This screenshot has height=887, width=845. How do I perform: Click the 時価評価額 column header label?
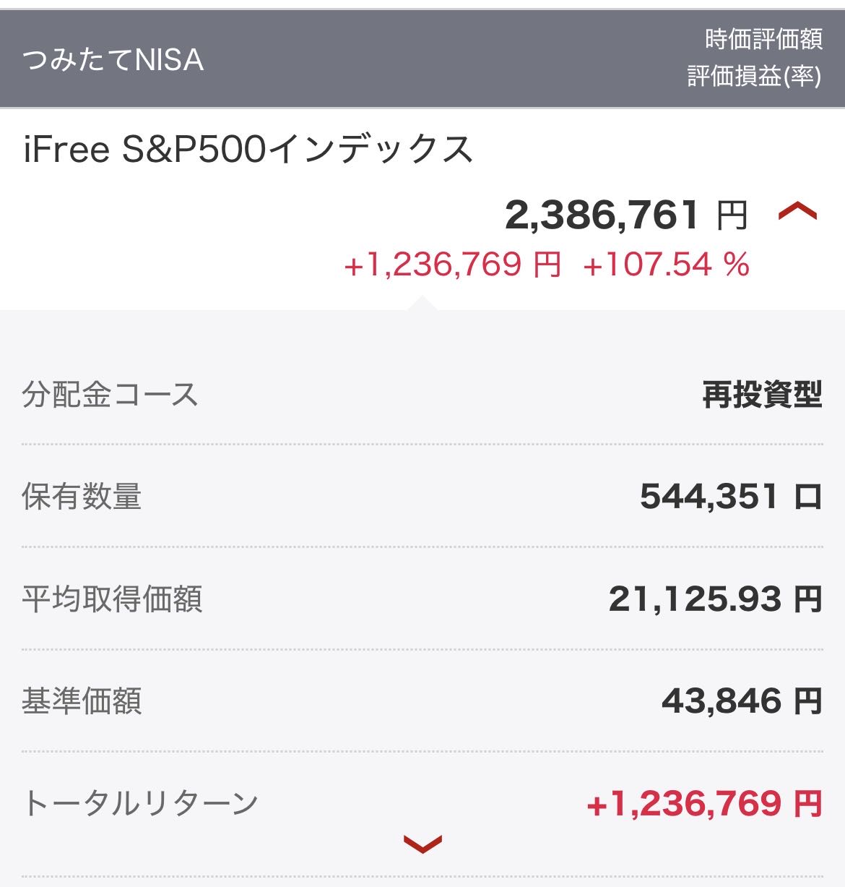(x=763, y=40)
